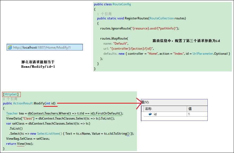
Task: Click the Home/Modify/id=1 caption text
Action: 38,67
